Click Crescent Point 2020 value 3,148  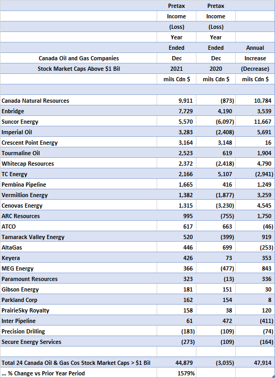pyautogui.click(x=225, y=143)
